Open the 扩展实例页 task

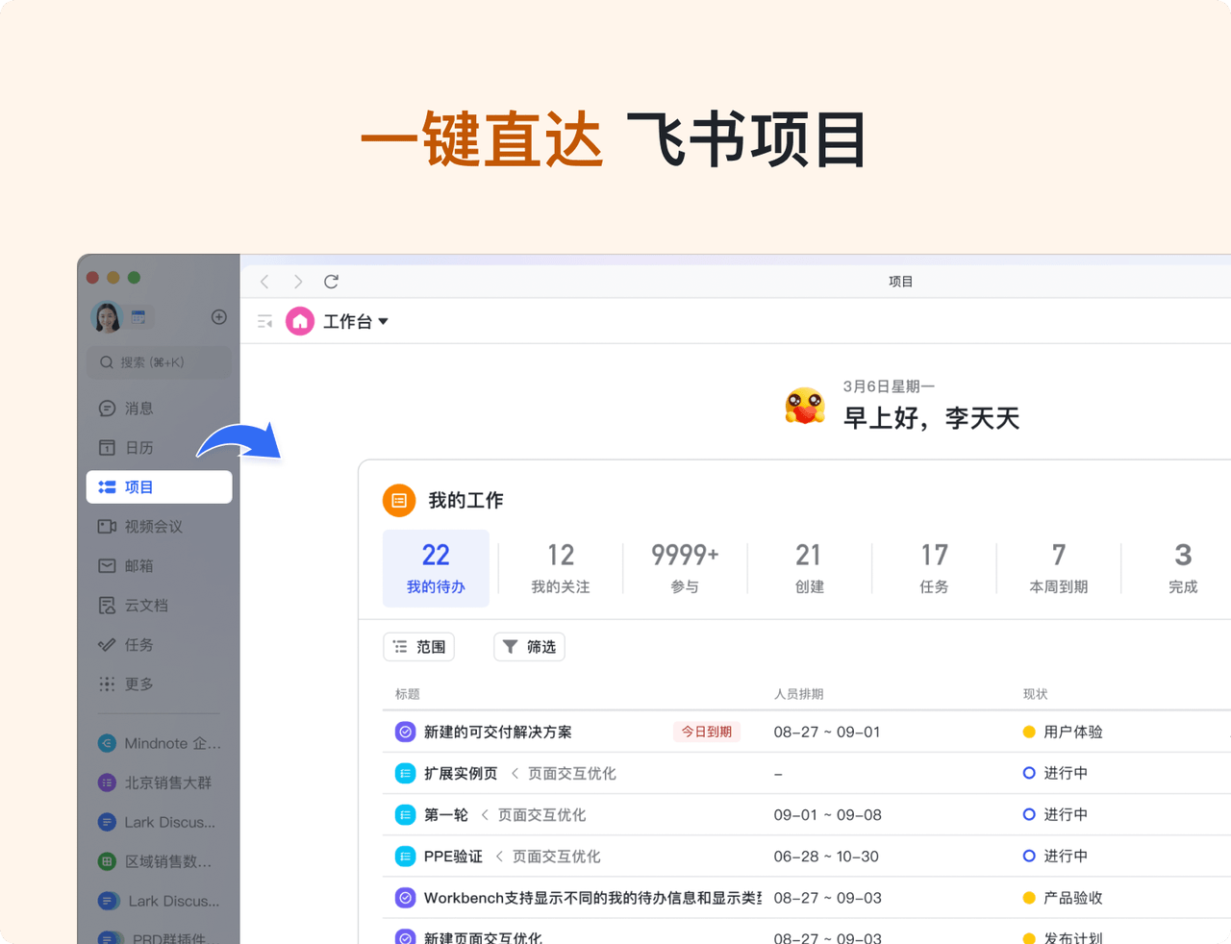click(x=461, y=774)
